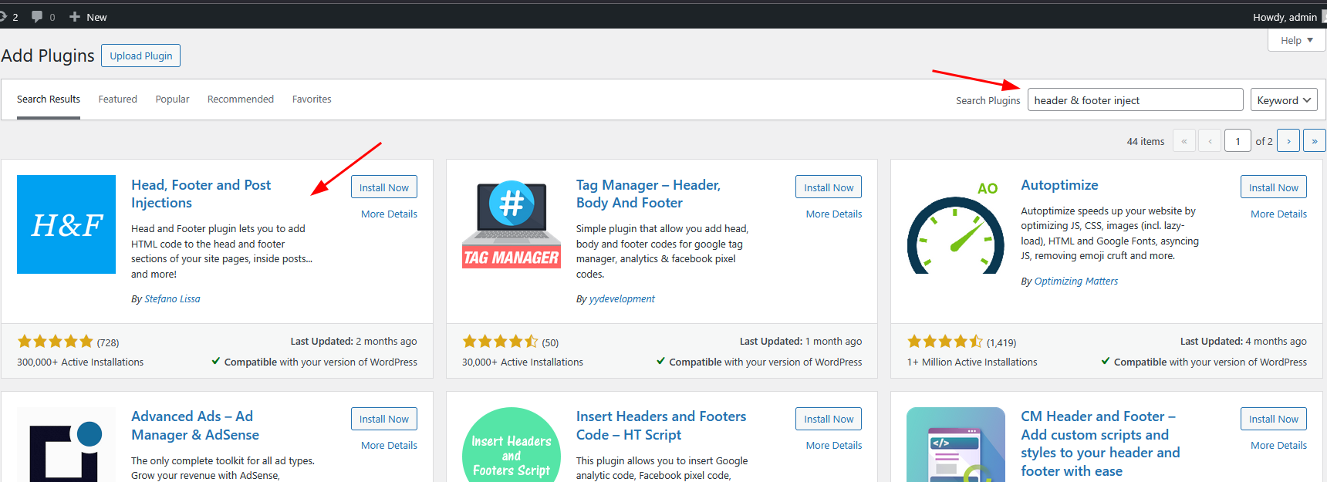Open author link Stefano Lissa
This screenshot has width=1327, height=482.
[172, 299]
